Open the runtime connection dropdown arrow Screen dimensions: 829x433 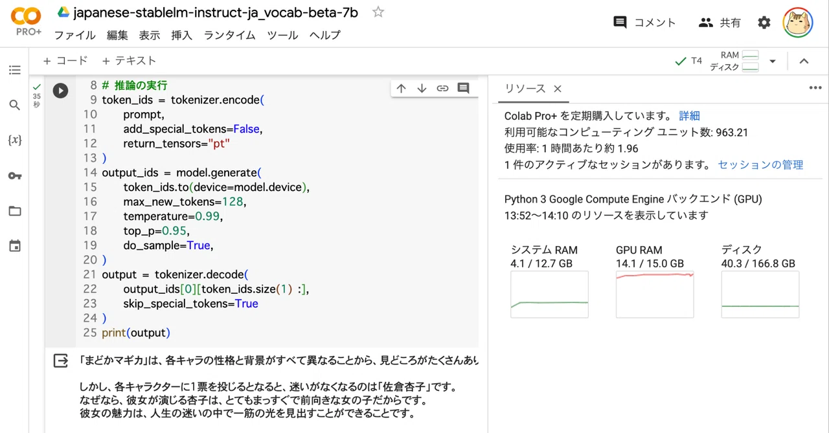pos(772,61)
